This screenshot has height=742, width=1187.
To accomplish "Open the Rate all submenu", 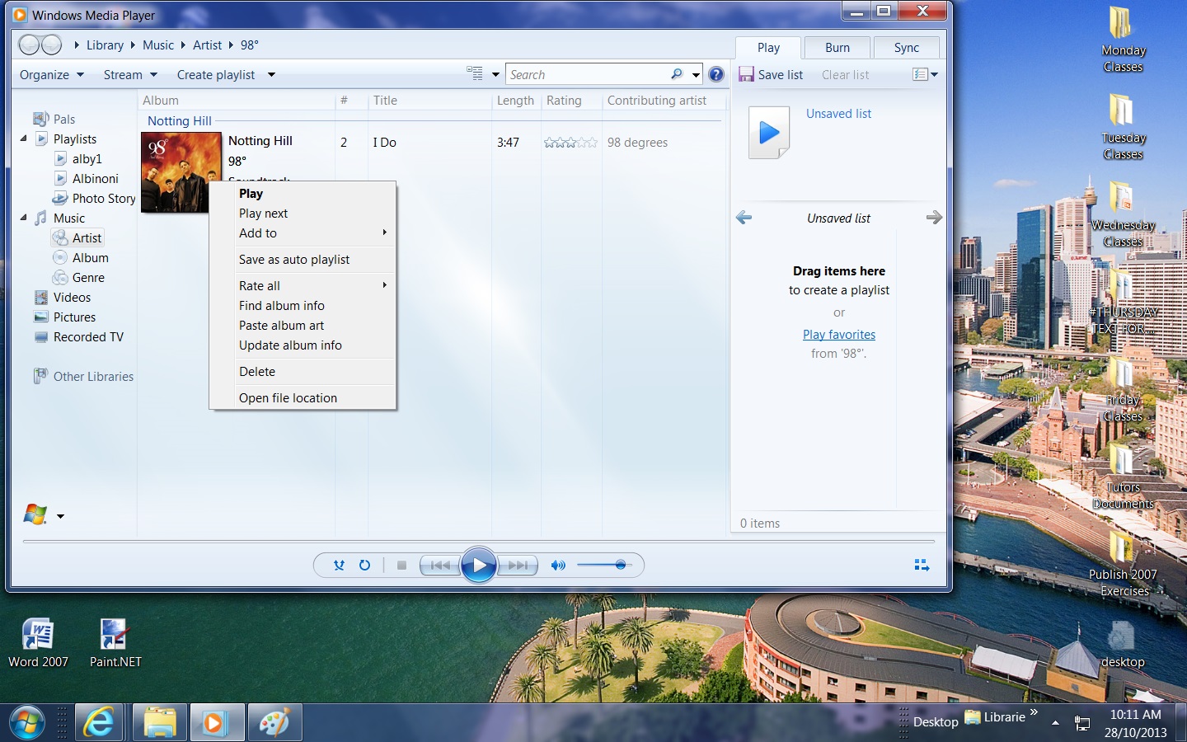I will pyautogui.click(x=303, y=286).
